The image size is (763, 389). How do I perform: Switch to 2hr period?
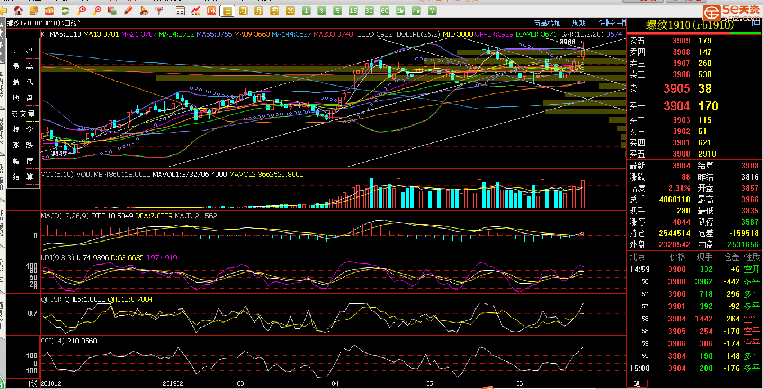coord(401,11)
